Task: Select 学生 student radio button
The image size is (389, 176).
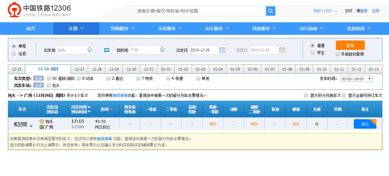Action: [313, 53]
